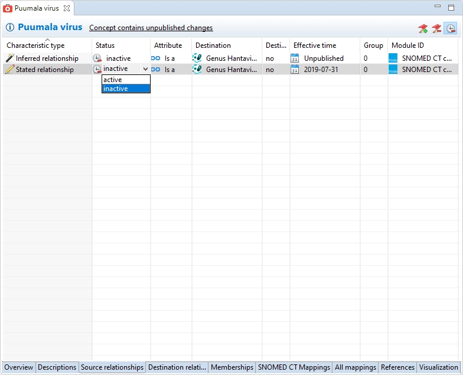463x375 pixels.
Task: Click the Puumala virus info icon
Action: click(10, 28)
